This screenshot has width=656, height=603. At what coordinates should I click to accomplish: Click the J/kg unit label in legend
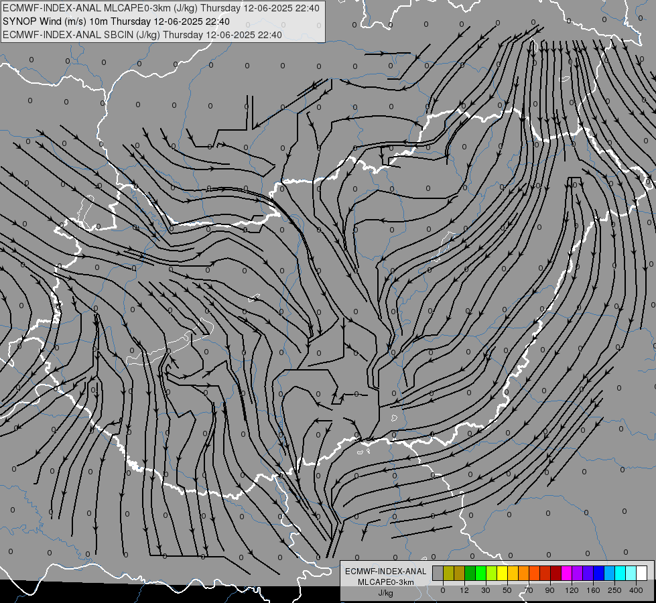tap(385, 593)
